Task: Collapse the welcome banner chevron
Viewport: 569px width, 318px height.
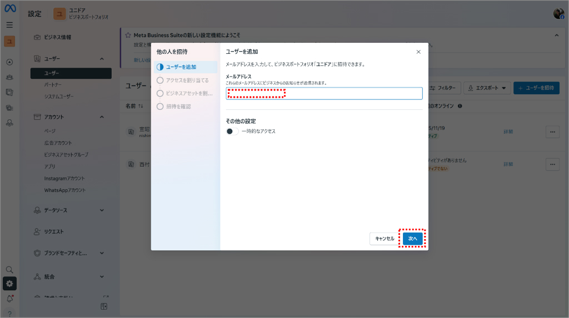Action: pyautogui.click(x=557, y=35)
